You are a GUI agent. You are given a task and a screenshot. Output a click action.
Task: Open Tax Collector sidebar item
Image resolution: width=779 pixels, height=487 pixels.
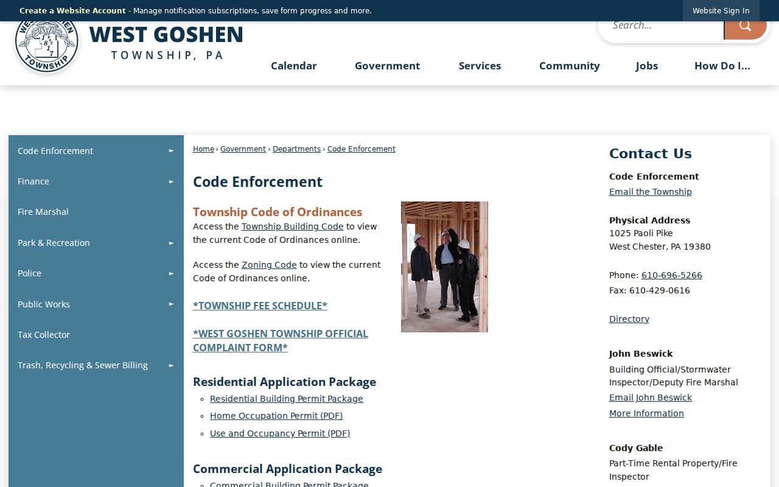pyautogui.click(x=96, y=335)
